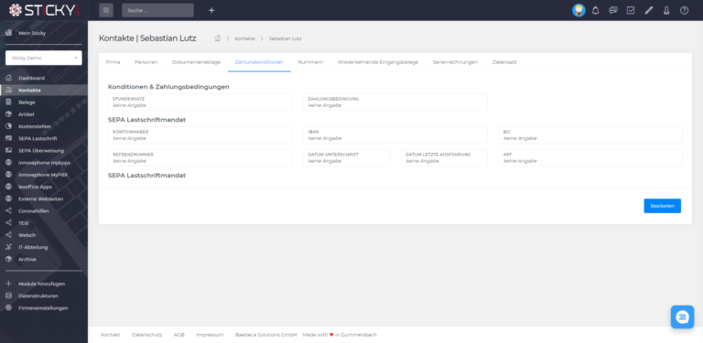Screen dimensions: 703x343
Task: Toggle the hamburger sidebar menu button
Action: point(106,10)
